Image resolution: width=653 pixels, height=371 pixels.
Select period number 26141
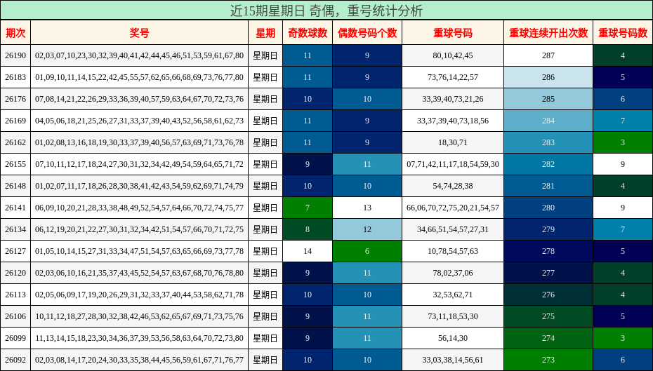pyautogui.click(x=15, y=208)
